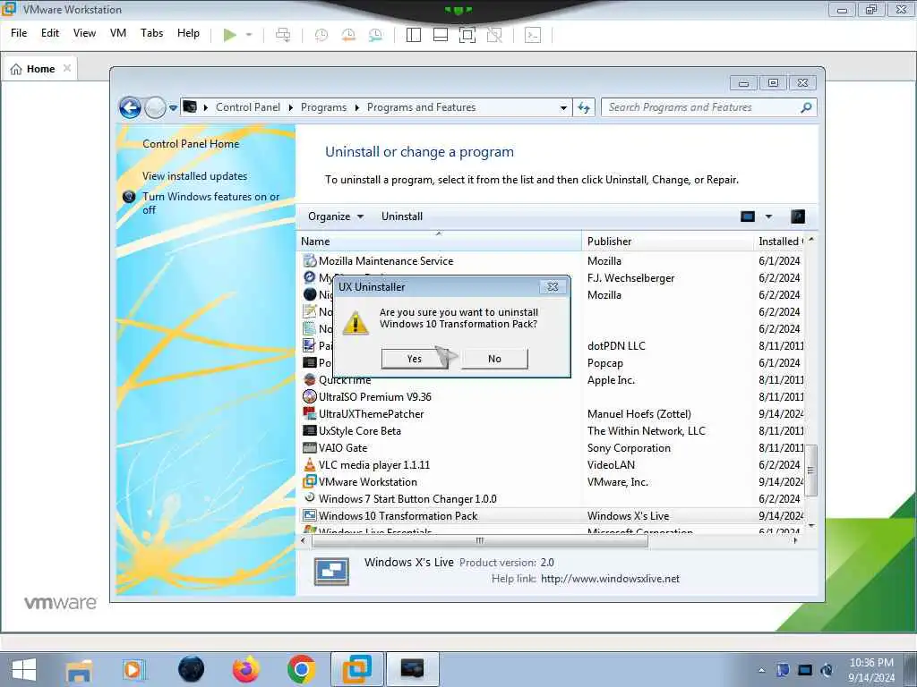Image resolution: width=917 pixels, height=687 pixels.
Task: Toggle the library sidebar panel icon
Action: (x=414, y=35)
